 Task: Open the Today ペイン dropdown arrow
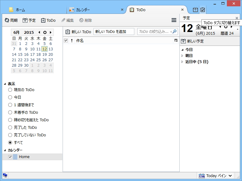click(230, 176)
